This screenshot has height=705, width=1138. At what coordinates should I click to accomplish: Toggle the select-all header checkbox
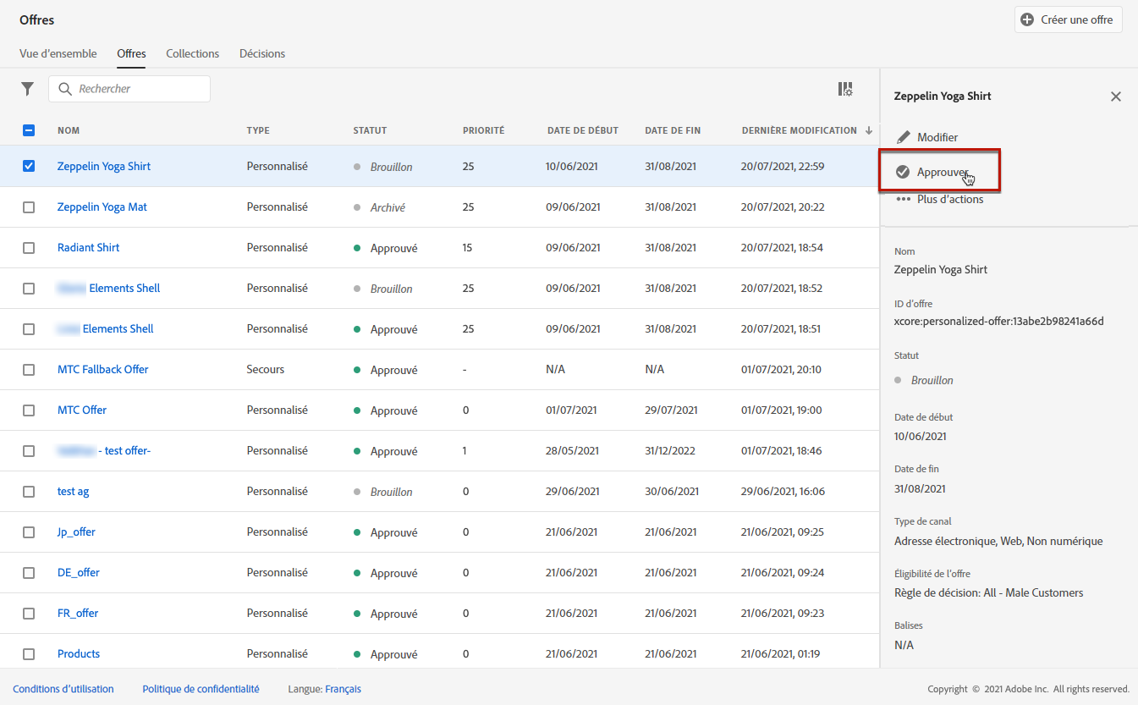pyautogui.click(x=29, y=130)
